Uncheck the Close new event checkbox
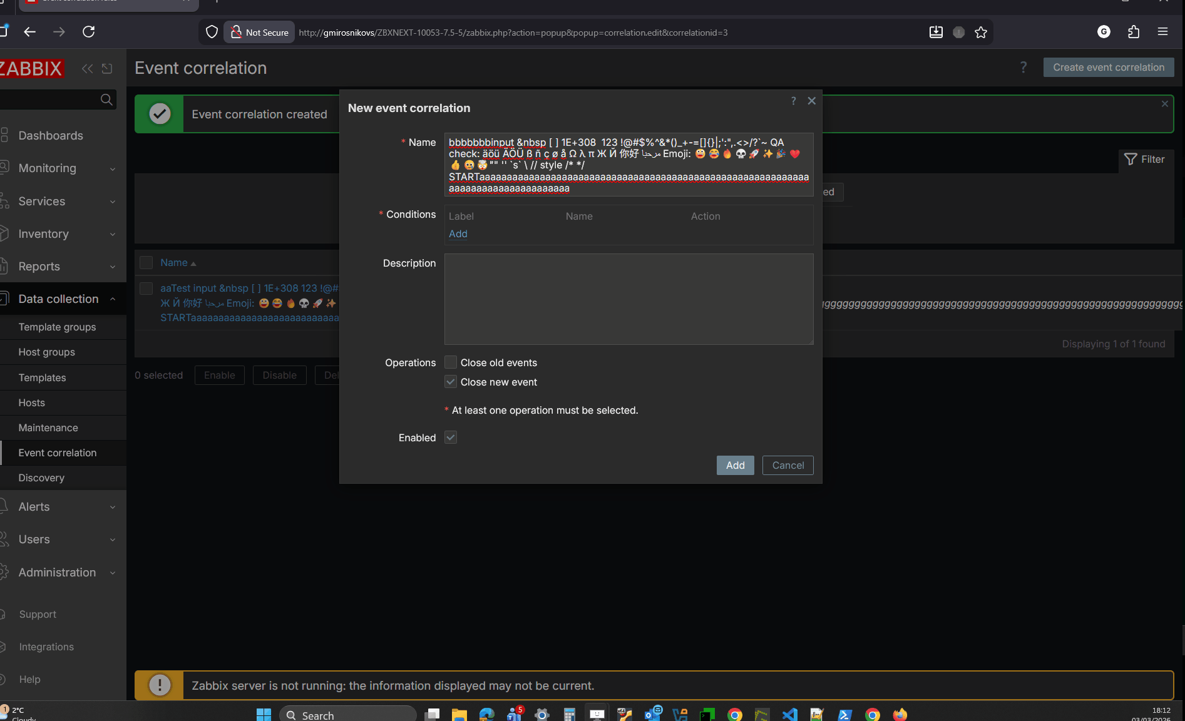This screenshot has width=1185, height=721. (451, 382)
